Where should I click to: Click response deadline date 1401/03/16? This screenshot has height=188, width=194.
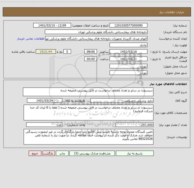[x=128, y=52]
